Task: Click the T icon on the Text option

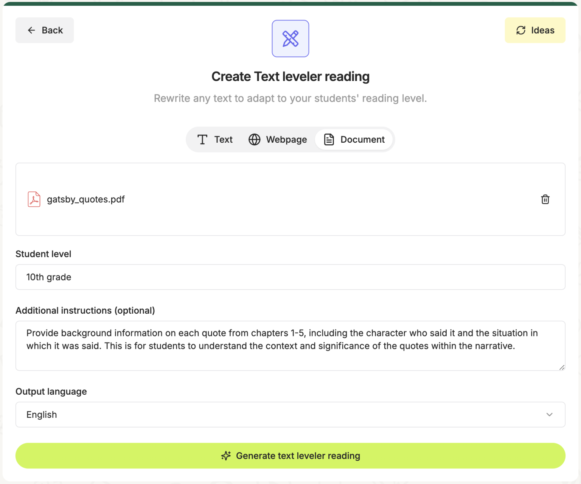Action: pos(202,139)
